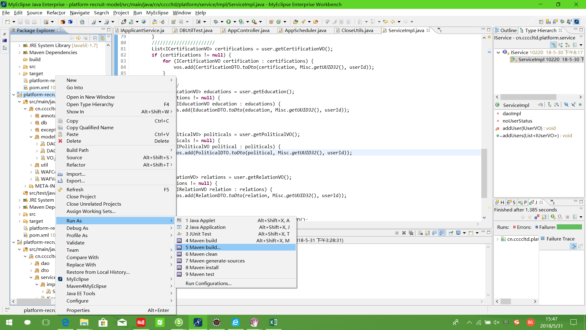Viewport: 586px width, 330px height.
Task: Expand the JRE System Library node
Action: (x=20, y=46)
